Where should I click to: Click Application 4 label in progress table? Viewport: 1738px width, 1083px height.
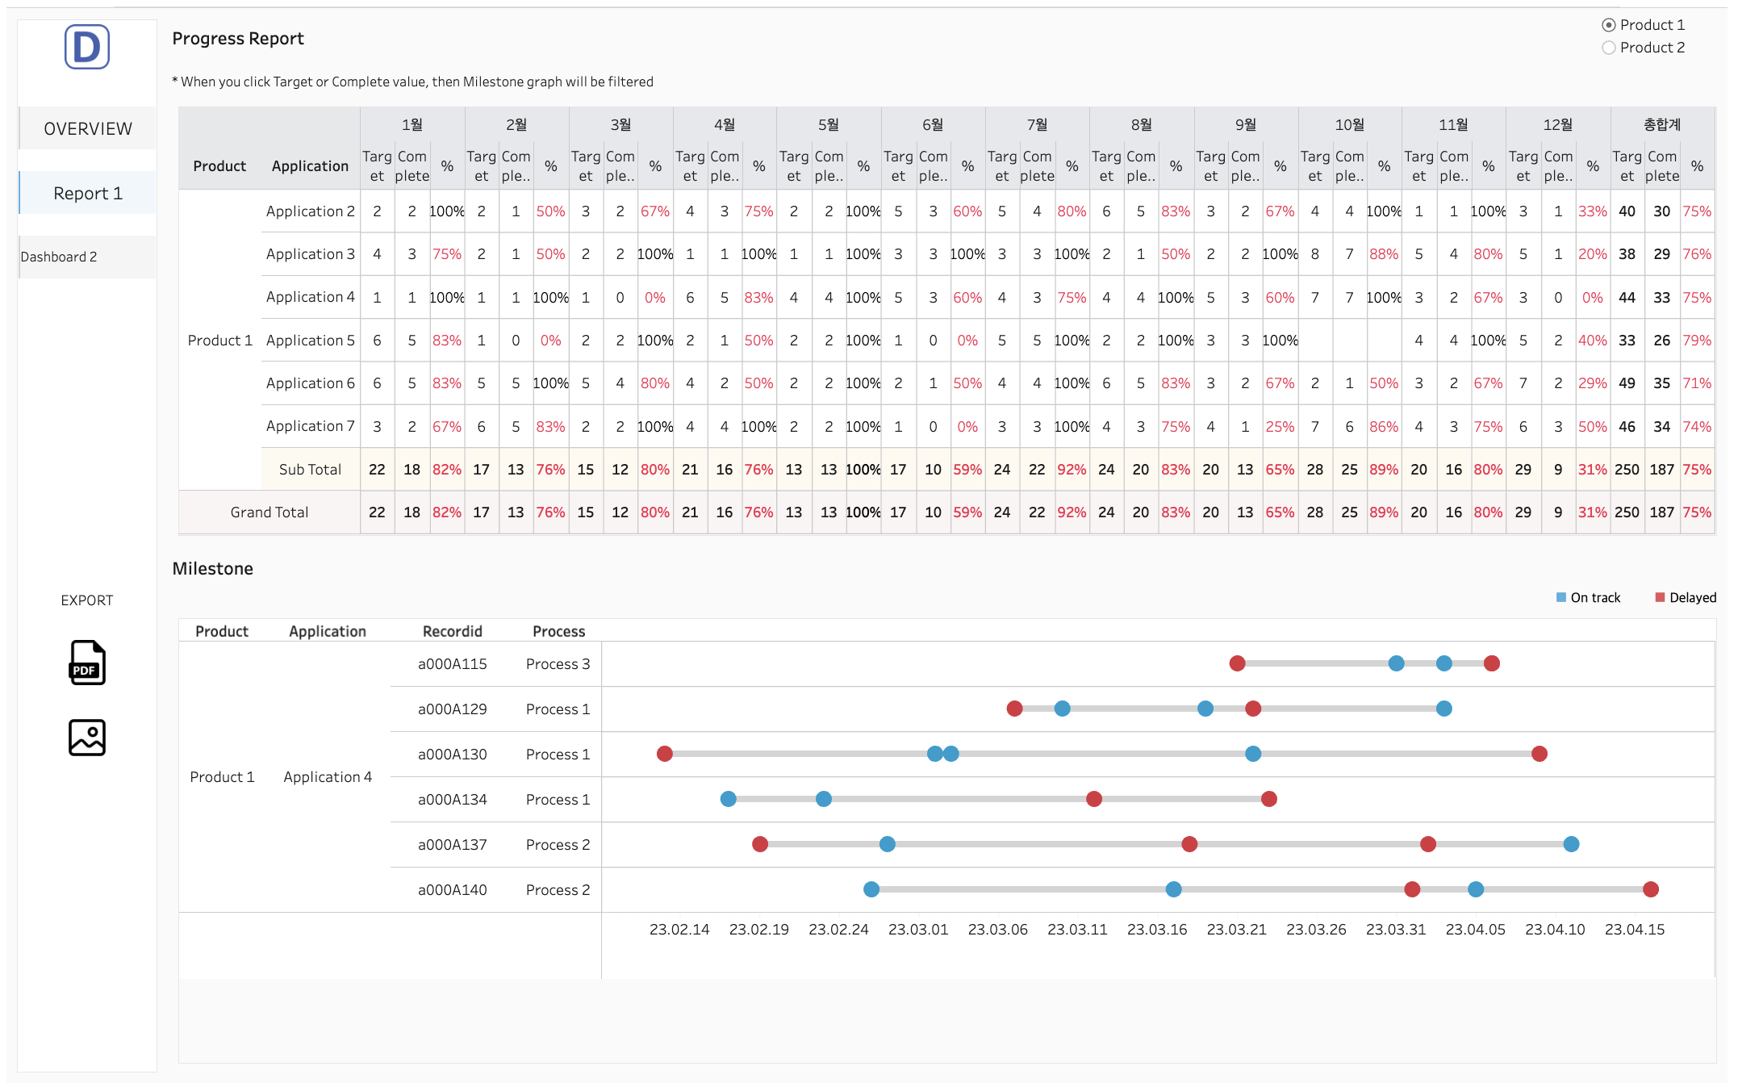click(x=310, y=297)
